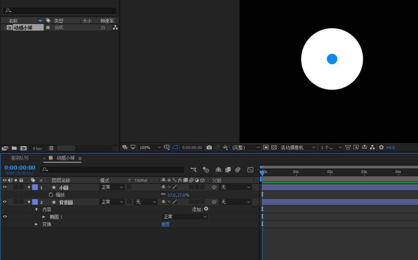Toggle the motion blur timeline icon

pos(237,170)
